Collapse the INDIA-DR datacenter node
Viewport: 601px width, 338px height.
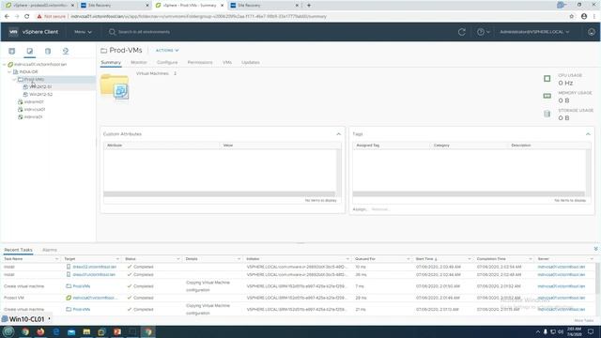tap(9, 71)
